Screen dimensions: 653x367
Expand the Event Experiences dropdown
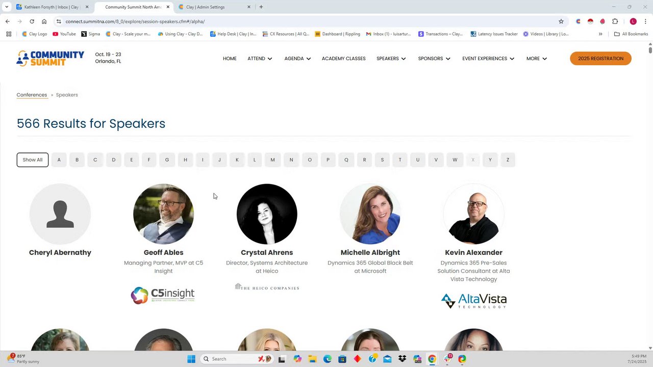click(x=488, y=59)
